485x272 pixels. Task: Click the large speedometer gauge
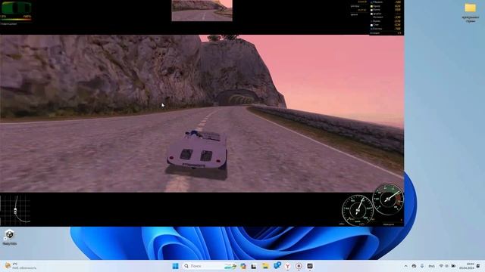[358, 210]
